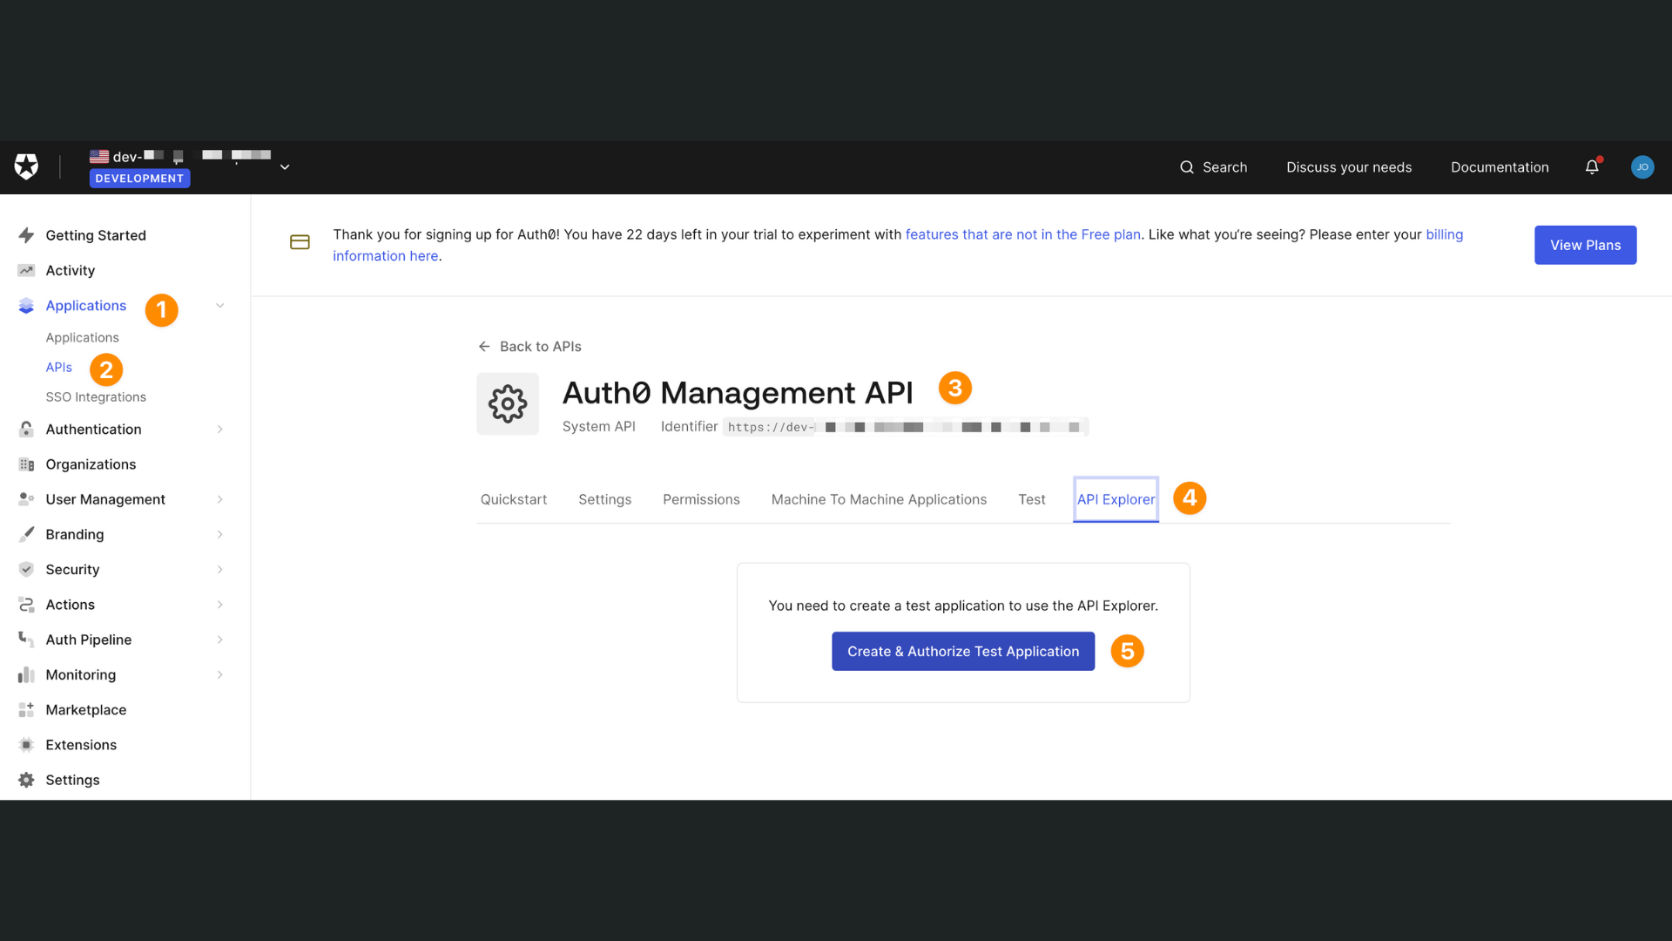Click the Branding paintbrush icon
This screenshot has width=1672, height=941.
point(25,534)
